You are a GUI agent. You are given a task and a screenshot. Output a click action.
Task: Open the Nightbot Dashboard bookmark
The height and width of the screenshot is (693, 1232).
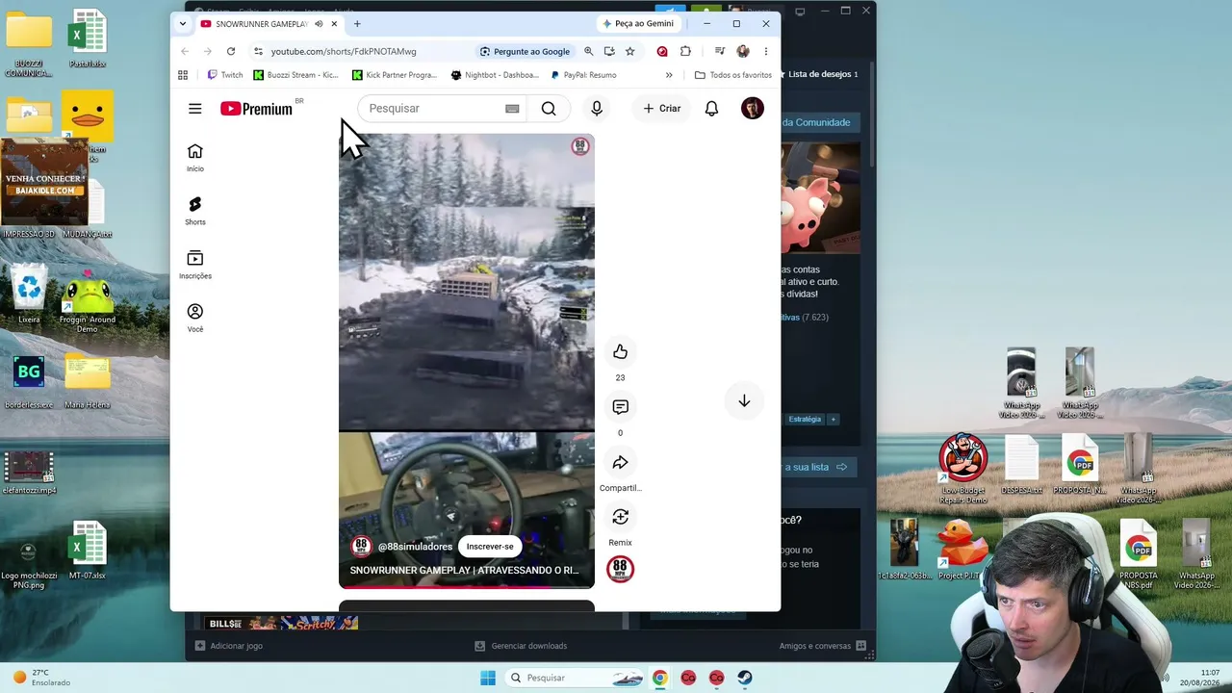[494, 75]
